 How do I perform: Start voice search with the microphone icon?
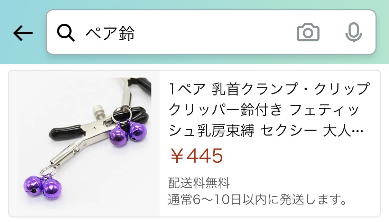pyautogui.click(x=353, y=32)
